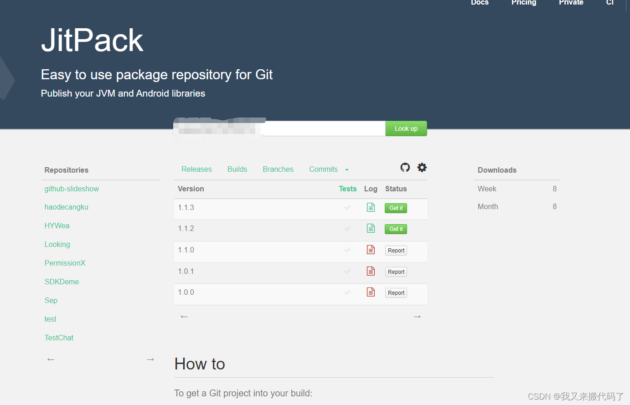
Task: Open the PermissionX repository link
Action: (x=65, y=263)
